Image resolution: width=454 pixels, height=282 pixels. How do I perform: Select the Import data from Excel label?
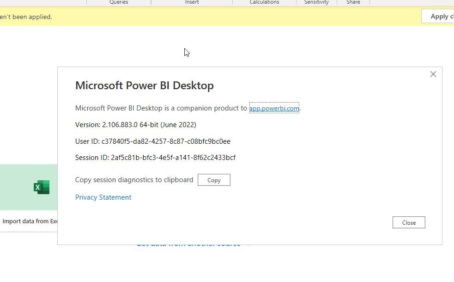[x=30, y=221]
